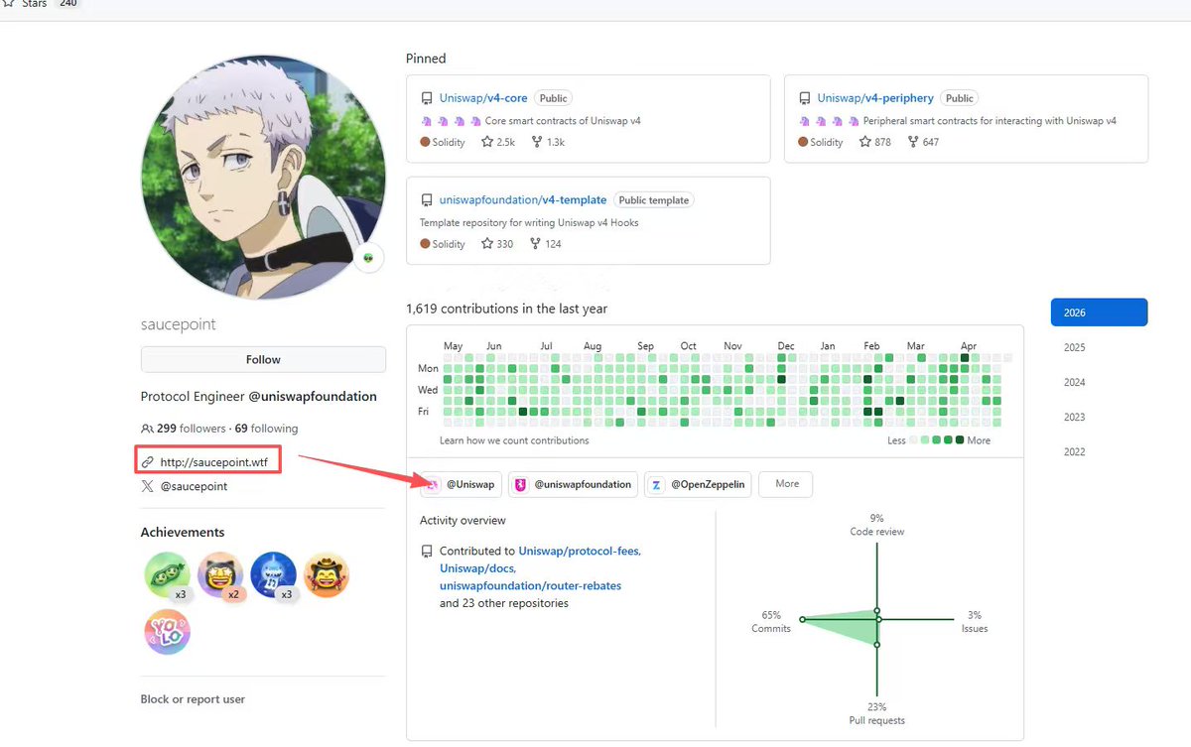The image size is (1191, 747).
Task: Open the saucepoint profile avatar image
Action: [x=263, y=177]
